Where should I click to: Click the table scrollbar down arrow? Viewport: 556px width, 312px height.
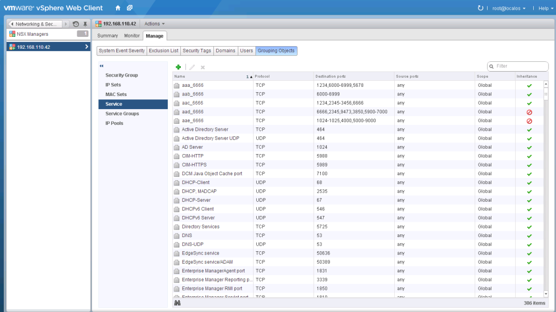tap(546, 294)
